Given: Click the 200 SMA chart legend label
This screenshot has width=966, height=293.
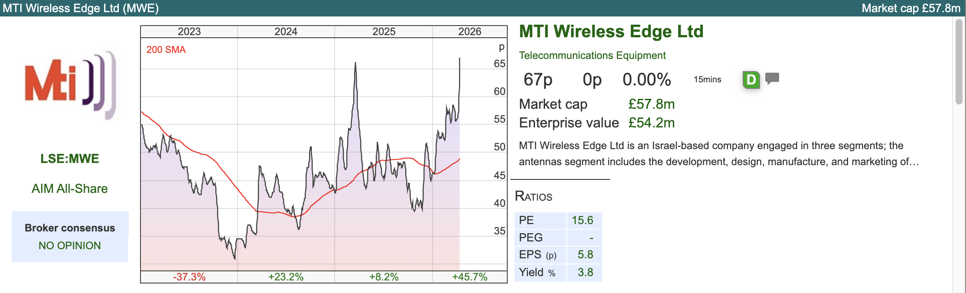Looking at the screenshot, I should tap(166, 50).
